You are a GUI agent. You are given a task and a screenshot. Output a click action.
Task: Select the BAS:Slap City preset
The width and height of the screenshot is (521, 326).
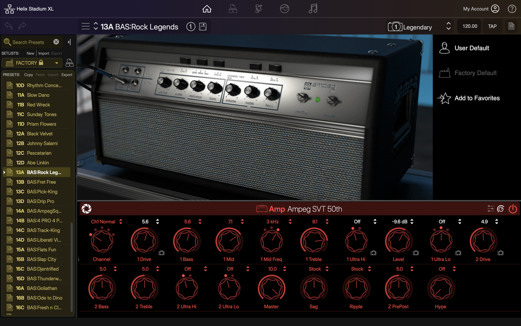(41, 259)
